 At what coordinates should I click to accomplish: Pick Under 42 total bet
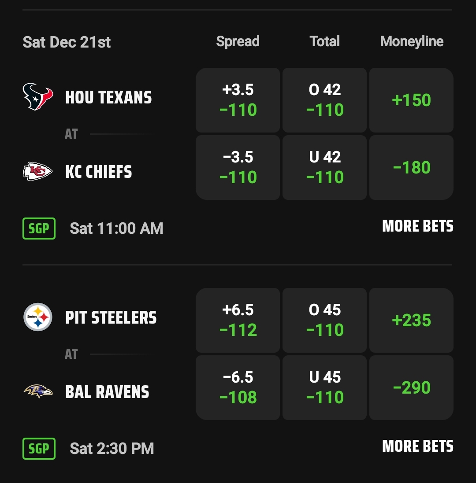click(x=325, y=168)
